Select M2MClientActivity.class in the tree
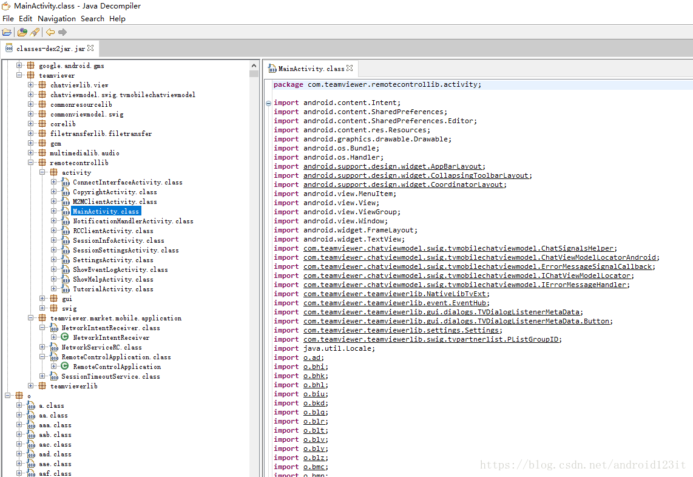 pos(115,201)
